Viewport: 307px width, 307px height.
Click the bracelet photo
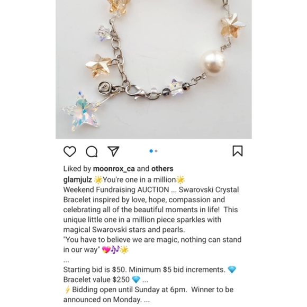(x=153, y=69)
